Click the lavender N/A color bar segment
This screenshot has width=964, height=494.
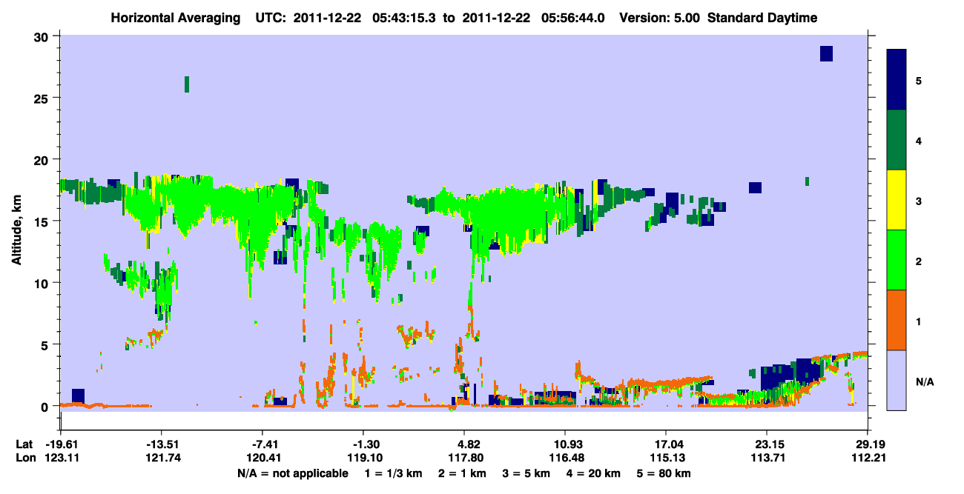(x=897, y=380)
